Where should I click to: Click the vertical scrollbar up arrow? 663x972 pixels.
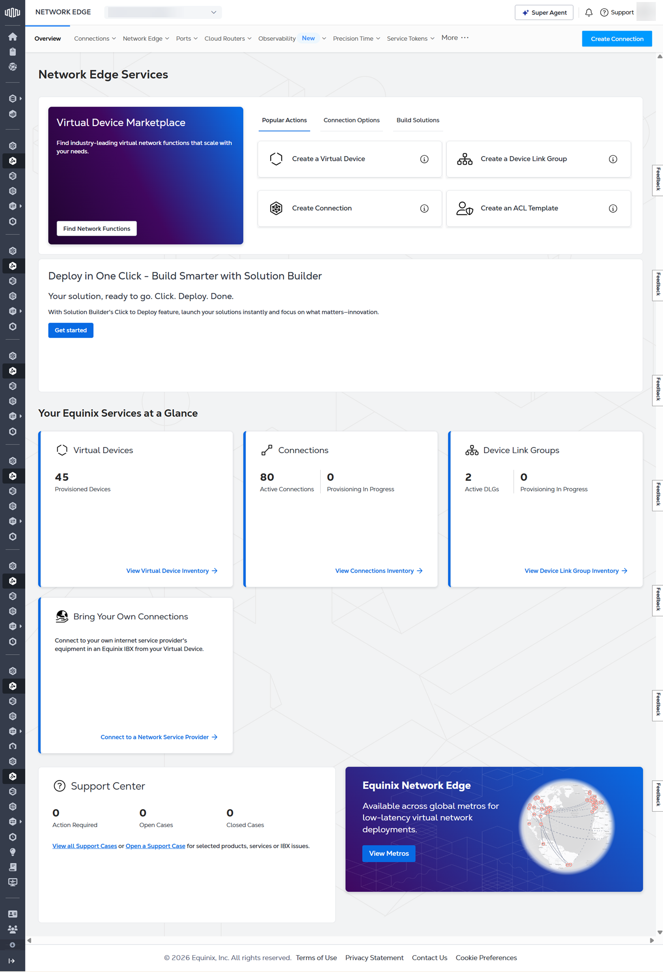(659, 57)
